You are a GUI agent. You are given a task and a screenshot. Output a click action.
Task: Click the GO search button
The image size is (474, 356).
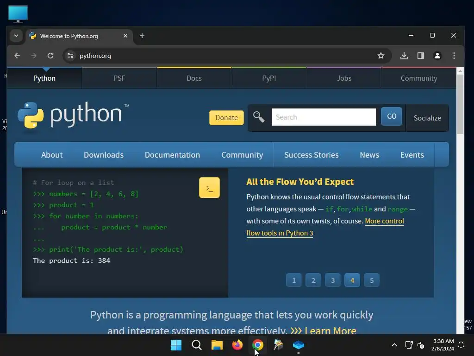[392, 116]
